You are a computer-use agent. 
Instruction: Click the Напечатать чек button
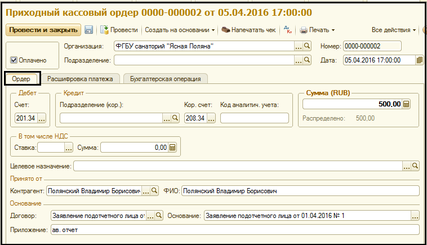tap(248, 30)
